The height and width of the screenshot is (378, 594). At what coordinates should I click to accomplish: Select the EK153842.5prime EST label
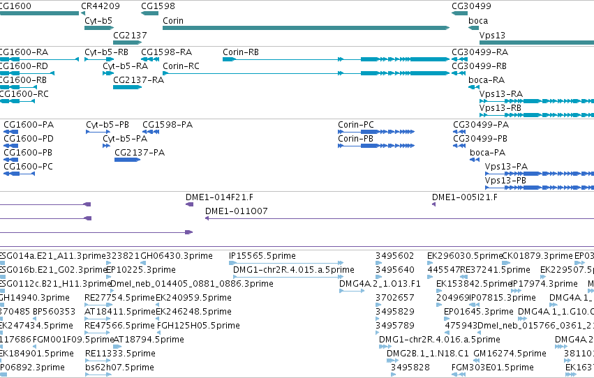474,284
